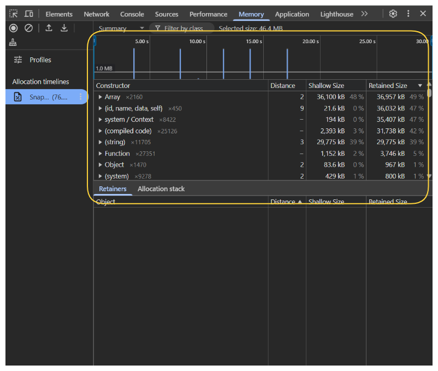The width and height of the screenshot is (438, 371).
Task: Click the allocation bar before 5.00 s
Action: point(134,63)
